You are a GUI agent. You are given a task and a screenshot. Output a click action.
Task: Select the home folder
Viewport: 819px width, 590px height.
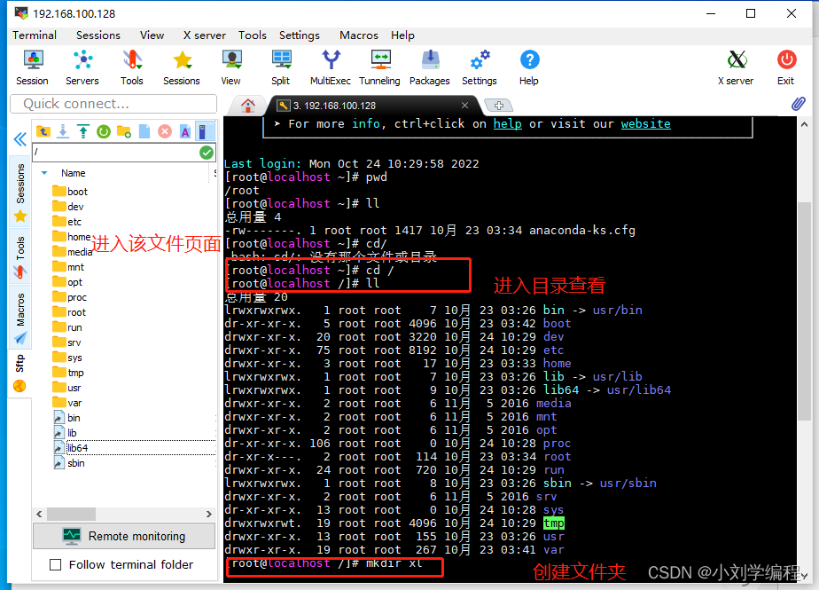click(72, 237)
